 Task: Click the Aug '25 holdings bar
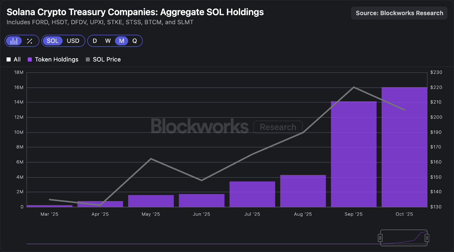303,191
